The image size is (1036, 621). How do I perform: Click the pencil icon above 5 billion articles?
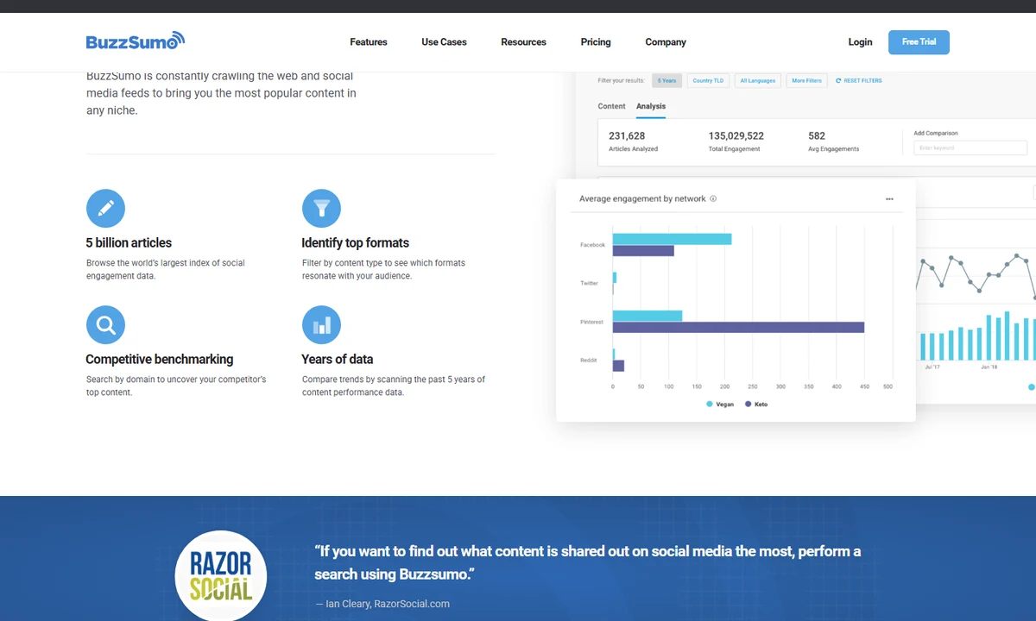pyautogui.click(x=105, y=209)
